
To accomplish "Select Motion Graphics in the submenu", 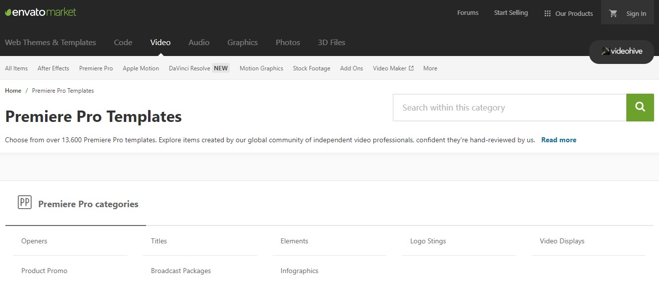I will click(x=261, y=68).
